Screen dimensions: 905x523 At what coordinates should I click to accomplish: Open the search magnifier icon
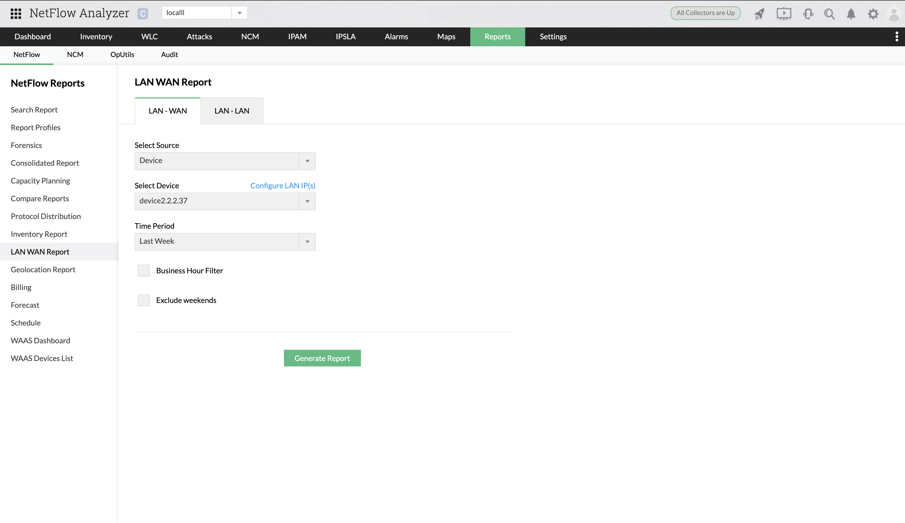(x=829, y=14)
